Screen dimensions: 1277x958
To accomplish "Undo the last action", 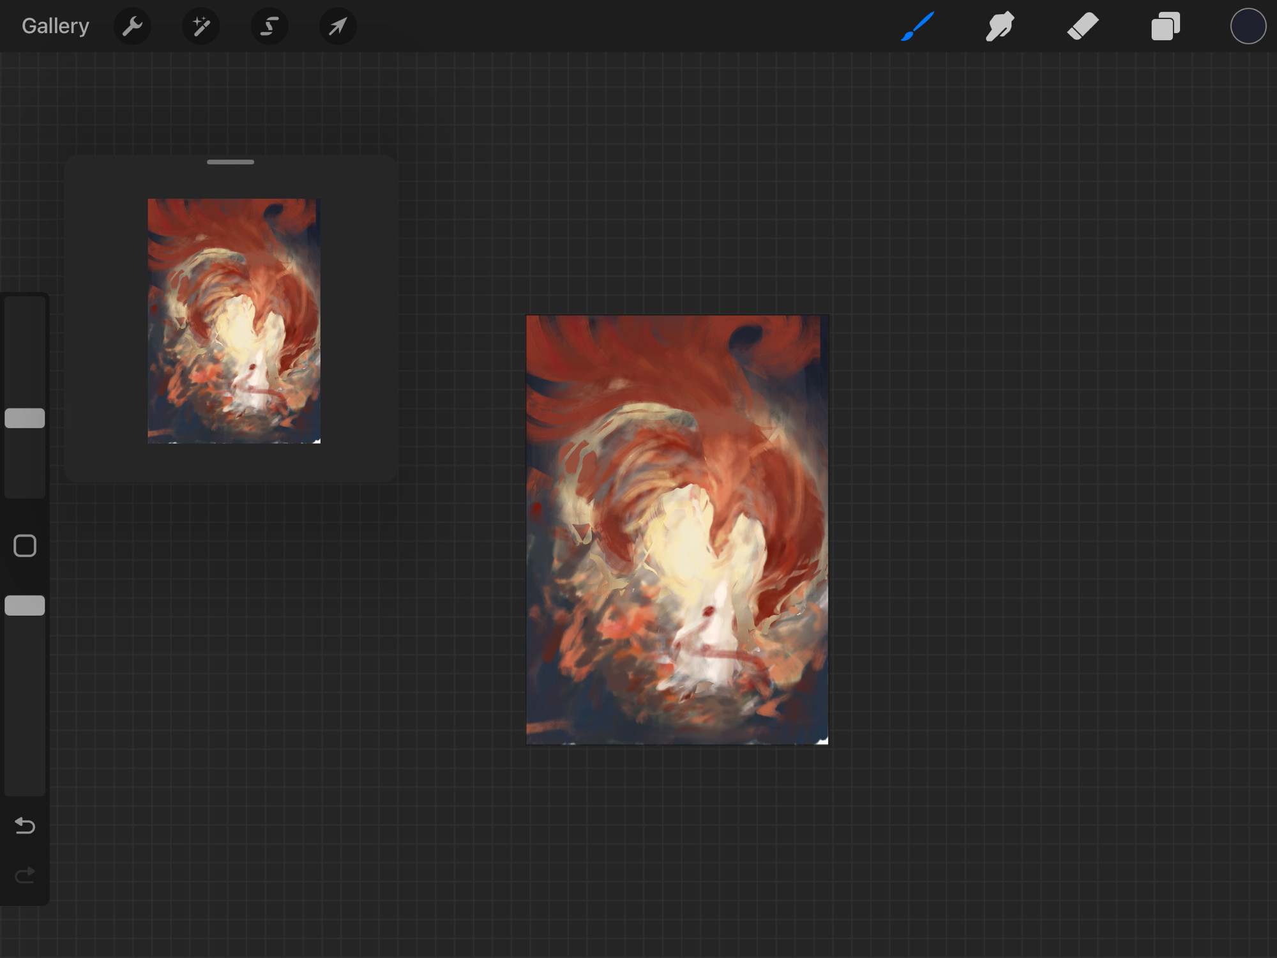I will [x=25, y=826].
